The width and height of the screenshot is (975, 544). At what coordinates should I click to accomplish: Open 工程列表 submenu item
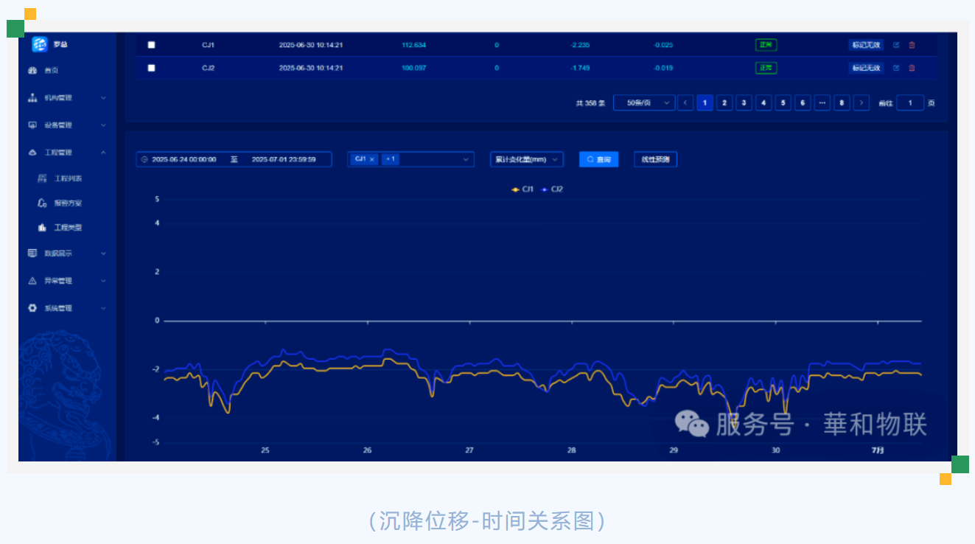pyautogui.click(x=68, y=179)
